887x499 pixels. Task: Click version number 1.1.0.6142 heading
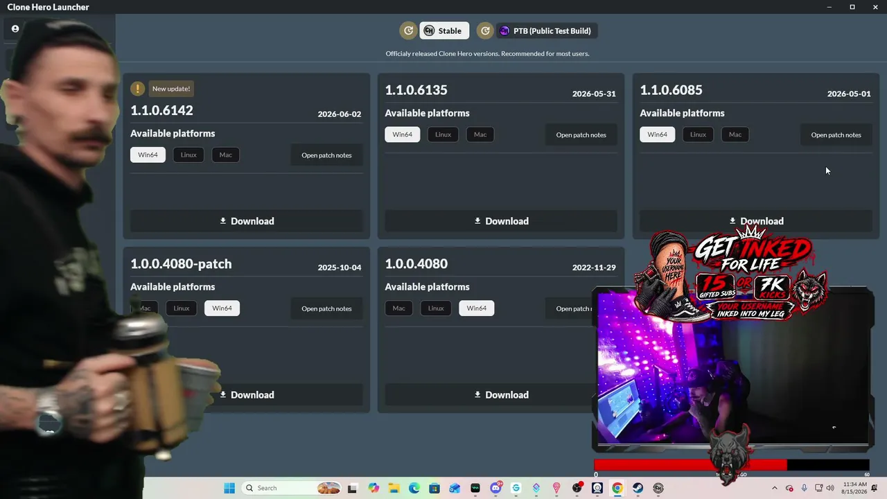(x=162, y=110)
